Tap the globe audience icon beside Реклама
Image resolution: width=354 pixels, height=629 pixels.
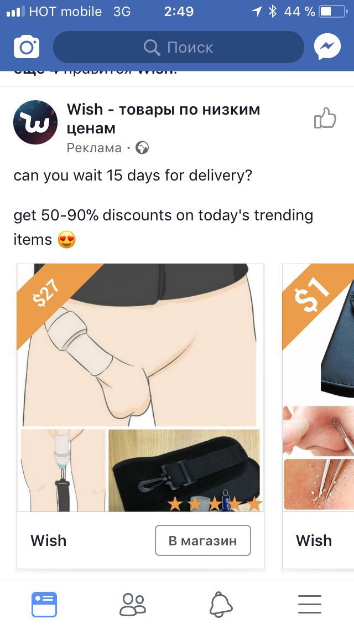pyautogui.click(x=142, y=148)
